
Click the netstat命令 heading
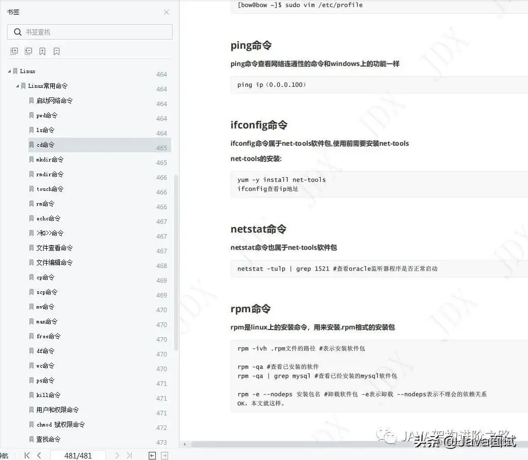[258, 229]
